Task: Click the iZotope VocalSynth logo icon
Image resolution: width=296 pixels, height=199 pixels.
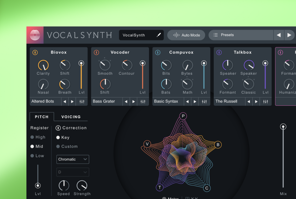Action: click(x=35, y=35)
